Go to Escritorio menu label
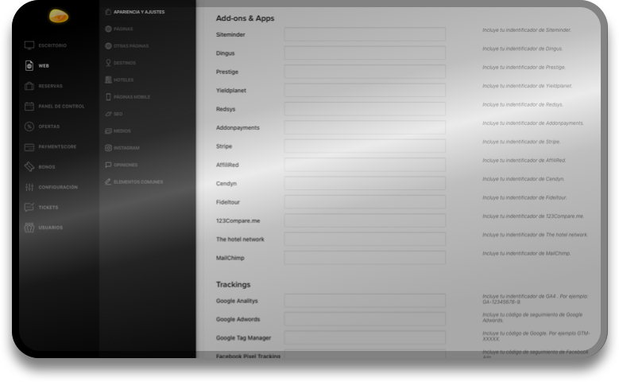619x382 pixels. 52,45
